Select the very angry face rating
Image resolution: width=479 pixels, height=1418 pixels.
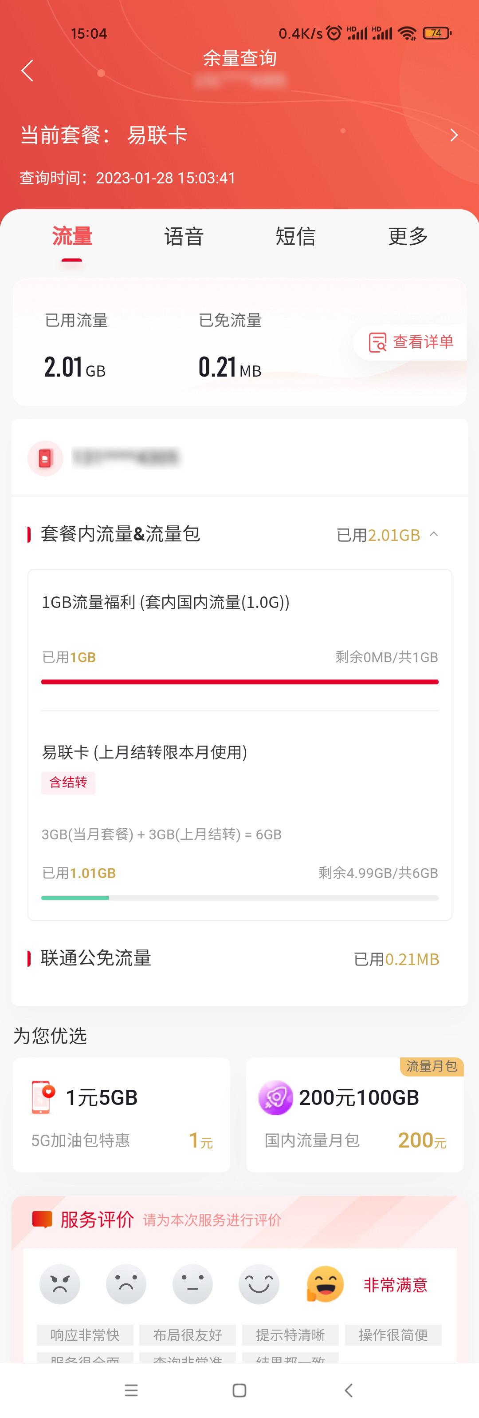[60, 1284]
